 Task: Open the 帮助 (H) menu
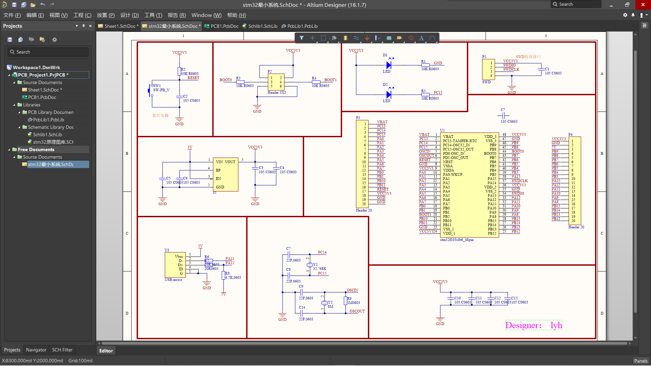point(236,15)
